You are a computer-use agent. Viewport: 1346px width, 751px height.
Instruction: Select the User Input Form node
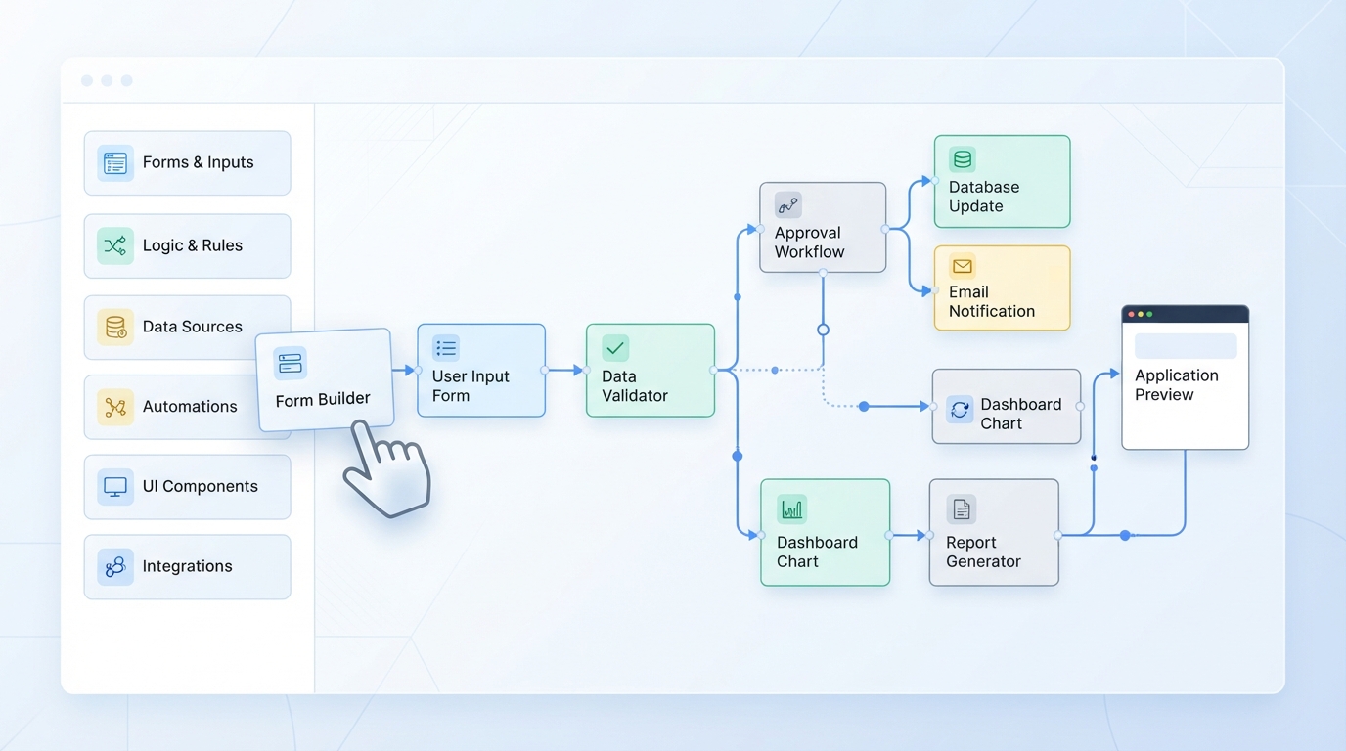(481, 371)
